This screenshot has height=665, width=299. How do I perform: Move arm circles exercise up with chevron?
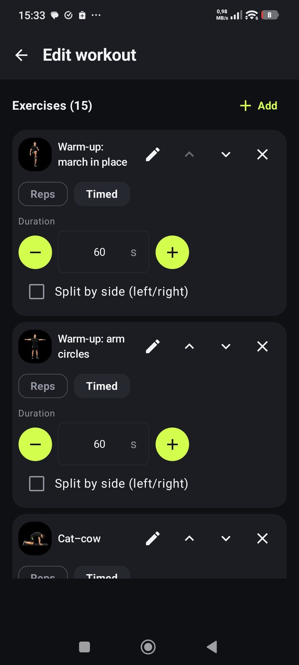189,347
